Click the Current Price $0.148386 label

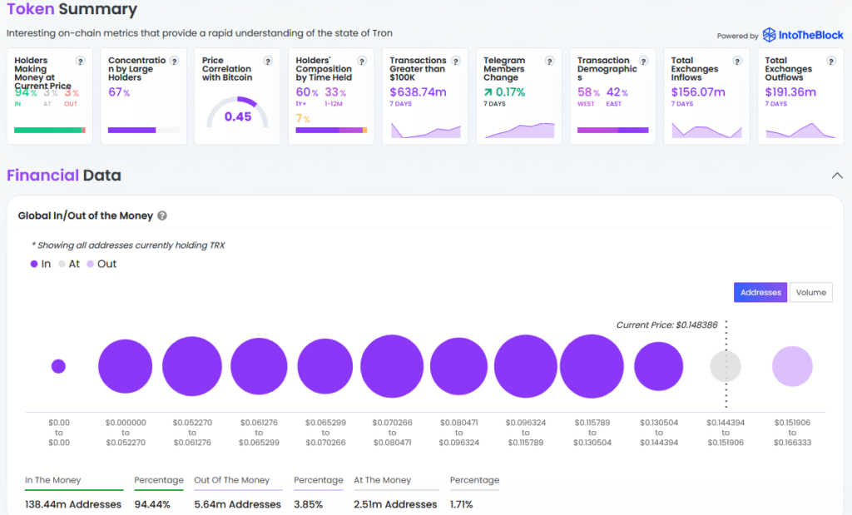[x=666, y=324]
